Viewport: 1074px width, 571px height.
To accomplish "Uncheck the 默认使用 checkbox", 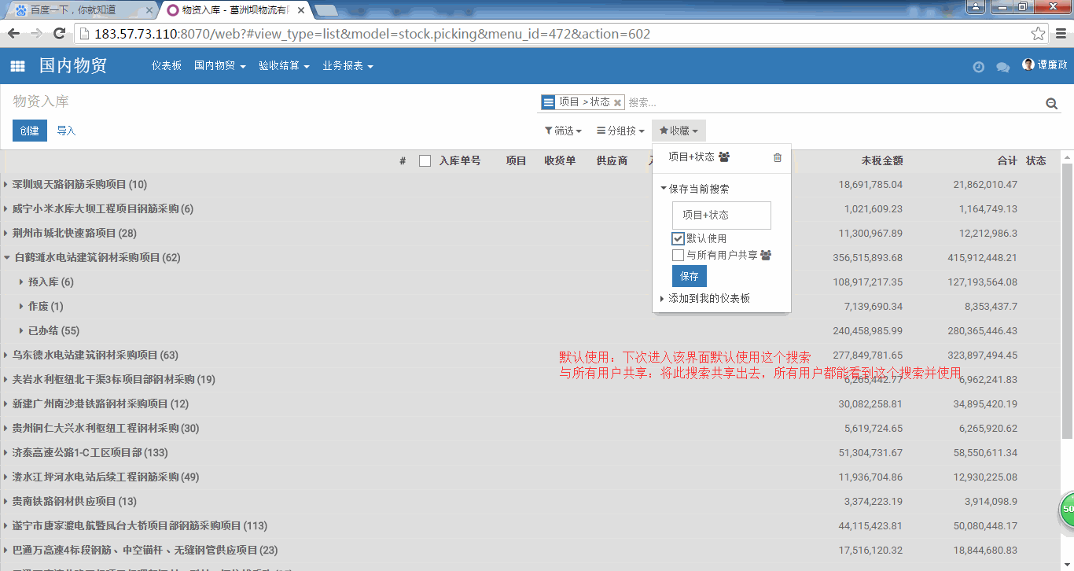I will 678,238.
